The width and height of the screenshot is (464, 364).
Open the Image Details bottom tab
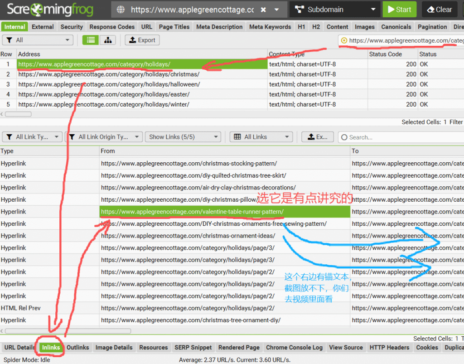114,347
